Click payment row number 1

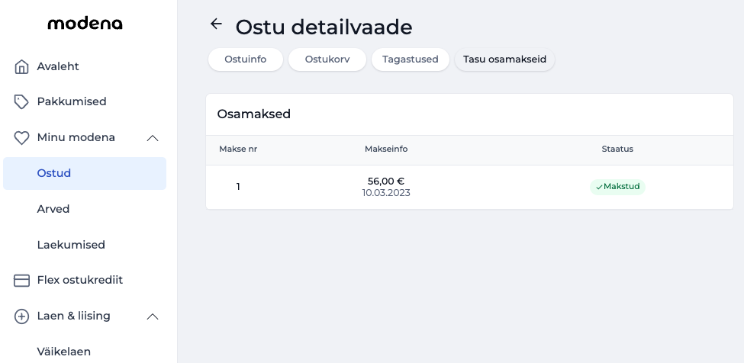[x=238, y=187]
